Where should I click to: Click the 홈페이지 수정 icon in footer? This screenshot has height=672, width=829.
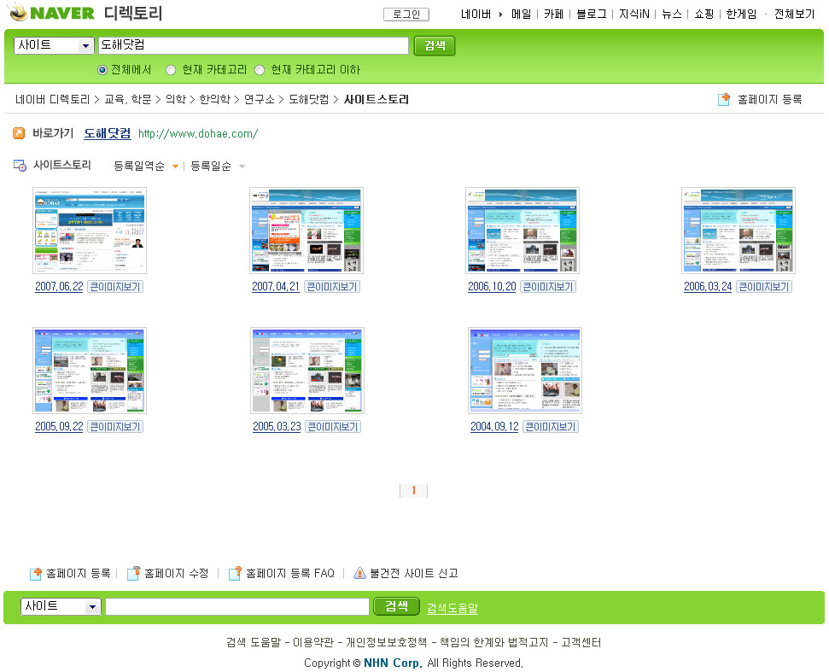point(133,573)
